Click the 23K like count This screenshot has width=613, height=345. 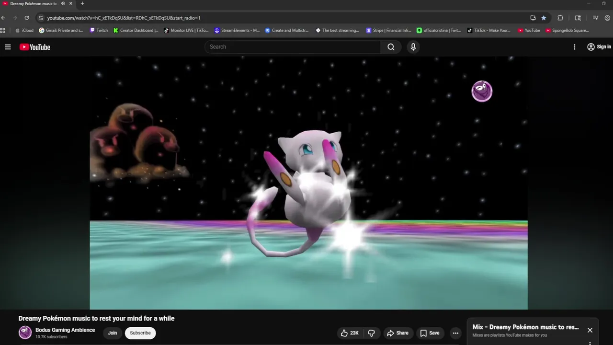point(354,333)
